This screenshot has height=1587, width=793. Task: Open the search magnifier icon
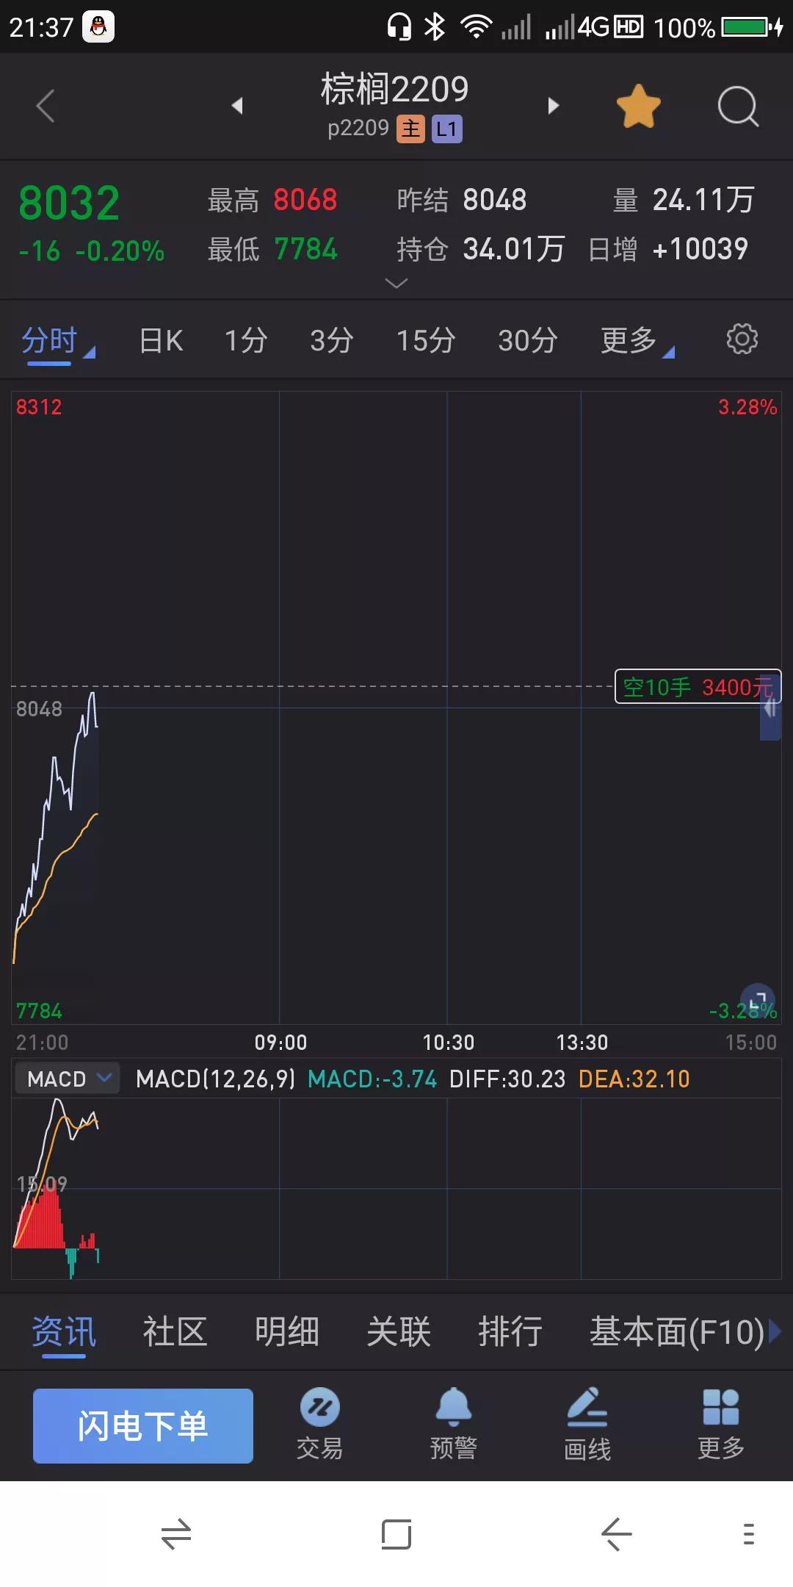click(738, 107)
